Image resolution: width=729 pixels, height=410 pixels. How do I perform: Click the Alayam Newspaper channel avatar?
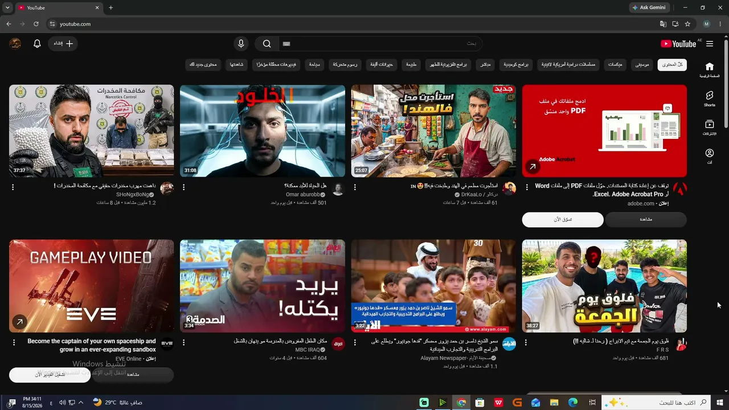(x=509, y=344)
